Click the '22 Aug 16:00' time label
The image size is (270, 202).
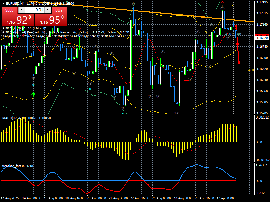pos(140,198)
